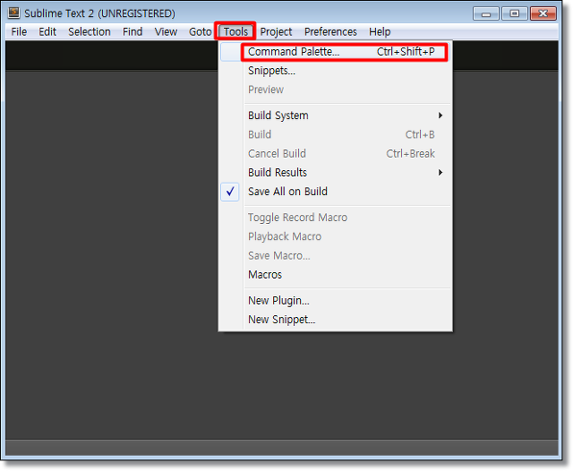Image resolution: width=573 pixels, height=471 pixels.
Task: Click the Preview menu entry
Action: [x=335, y=90]
